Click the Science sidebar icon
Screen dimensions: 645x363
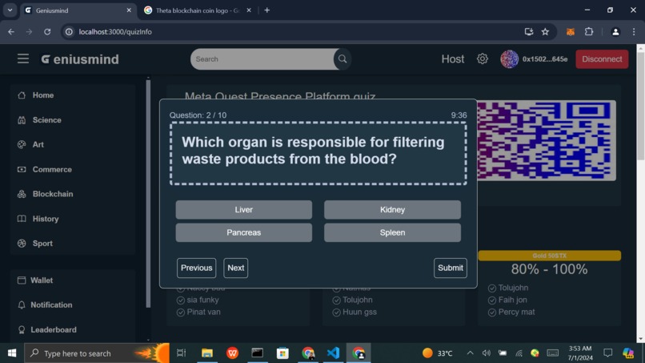(22, 120)
